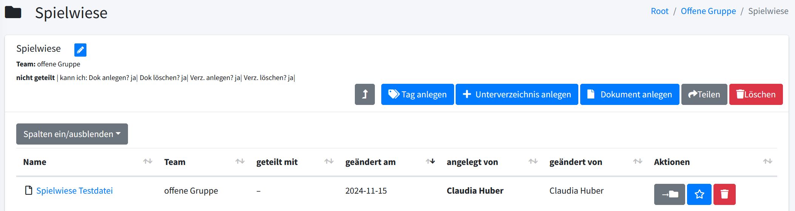Sort table by Name column
This screenshot has width=795, height=211.
pyautogui.click(x=35, y=162)
